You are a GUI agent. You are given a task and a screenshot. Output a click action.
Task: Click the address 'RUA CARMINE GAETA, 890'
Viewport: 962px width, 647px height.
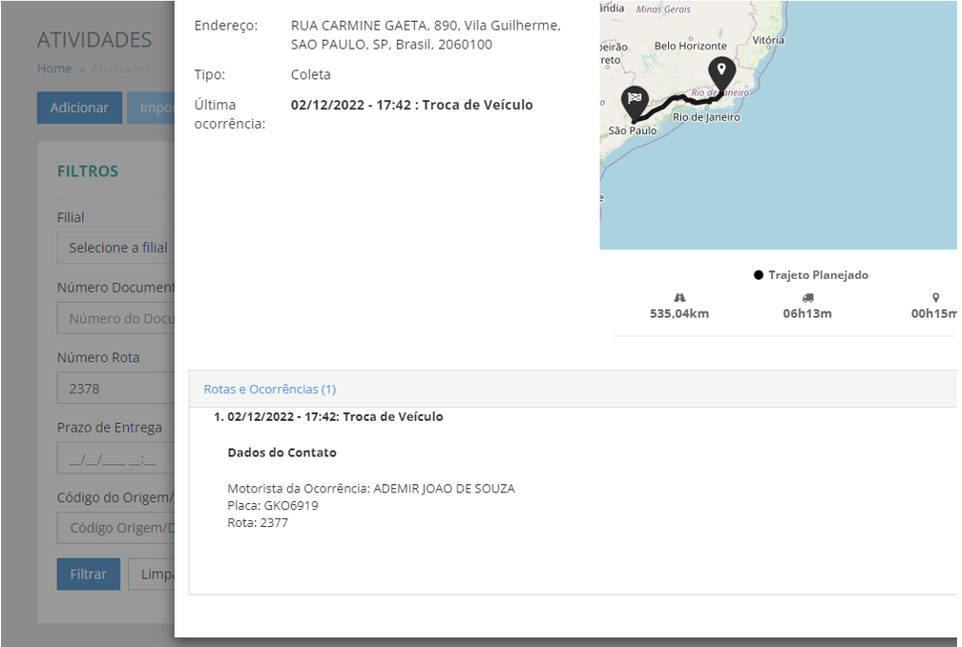[374, 25]
